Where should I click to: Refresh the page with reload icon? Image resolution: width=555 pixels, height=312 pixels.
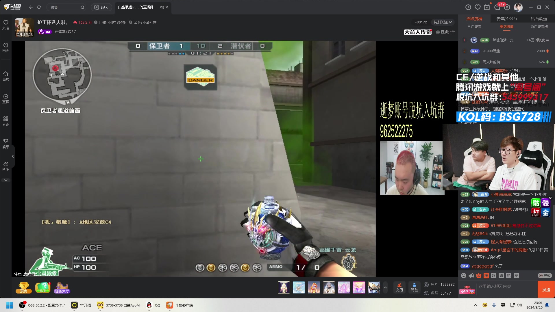pos(39,7)
